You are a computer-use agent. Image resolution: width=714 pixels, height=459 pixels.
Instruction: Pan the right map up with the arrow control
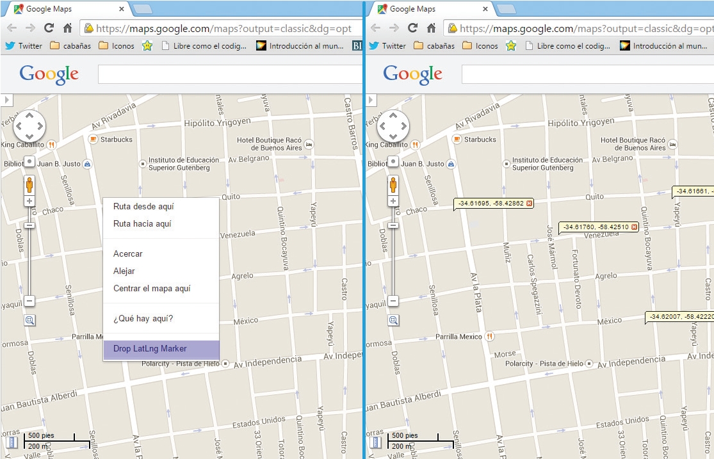(x=393, y=116)
